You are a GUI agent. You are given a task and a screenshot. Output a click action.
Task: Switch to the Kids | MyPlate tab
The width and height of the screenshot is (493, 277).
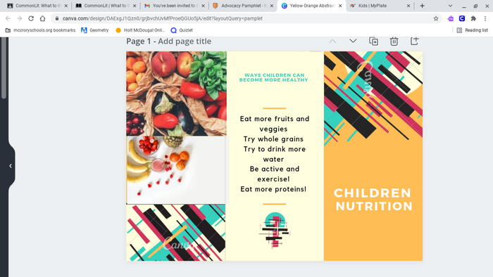coord(380,6)
